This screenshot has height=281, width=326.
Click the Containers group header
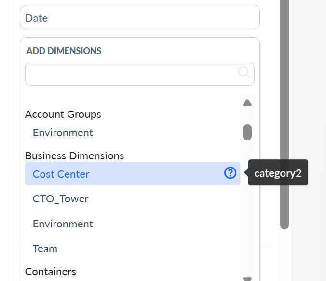[x=51, y=272]
